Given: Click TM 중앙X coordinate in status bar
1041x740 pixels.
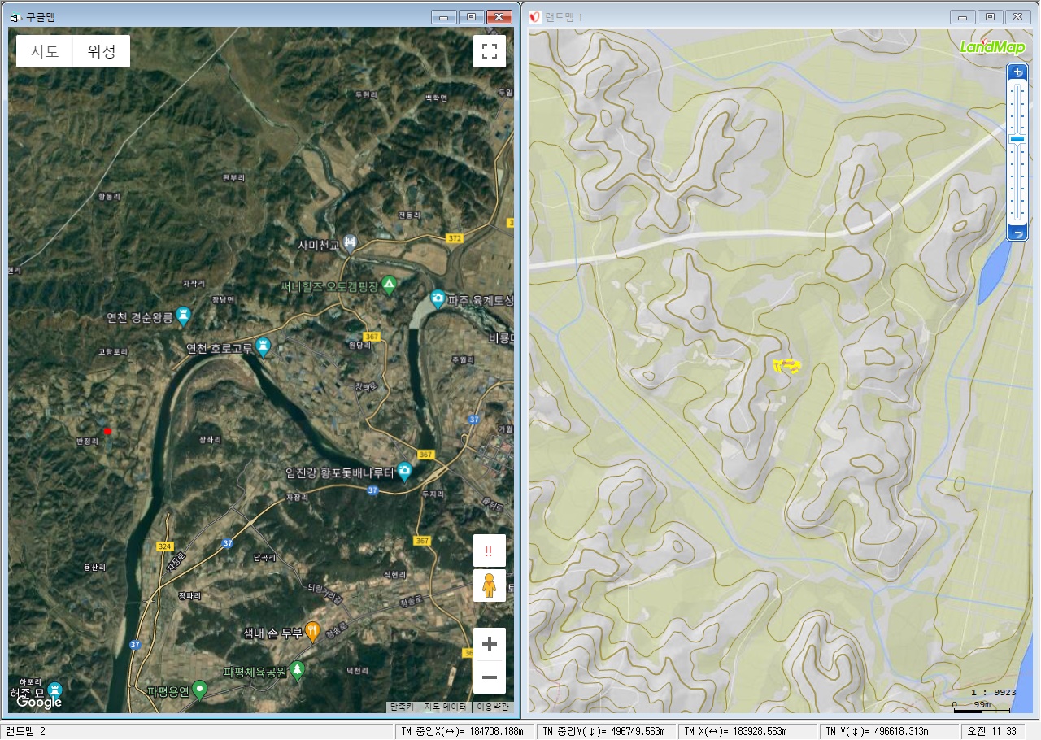Looking at the screenshot, I should [464, 731].
